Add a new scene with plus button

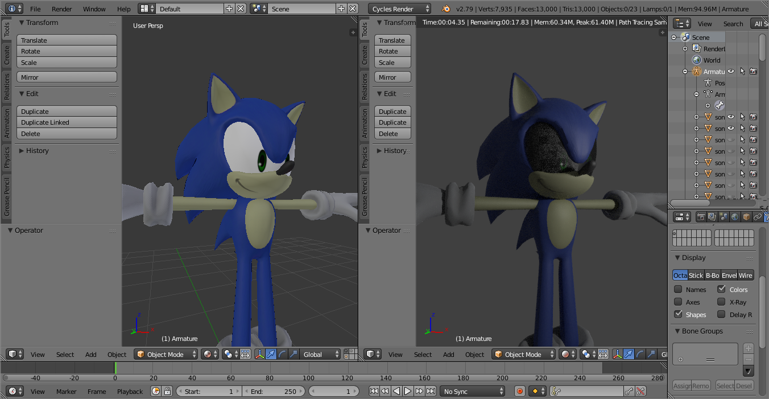[341, 9]
